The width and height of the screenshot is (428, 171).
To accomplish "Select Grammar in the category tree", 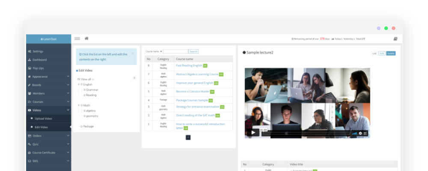I will [x=92, y=90].
